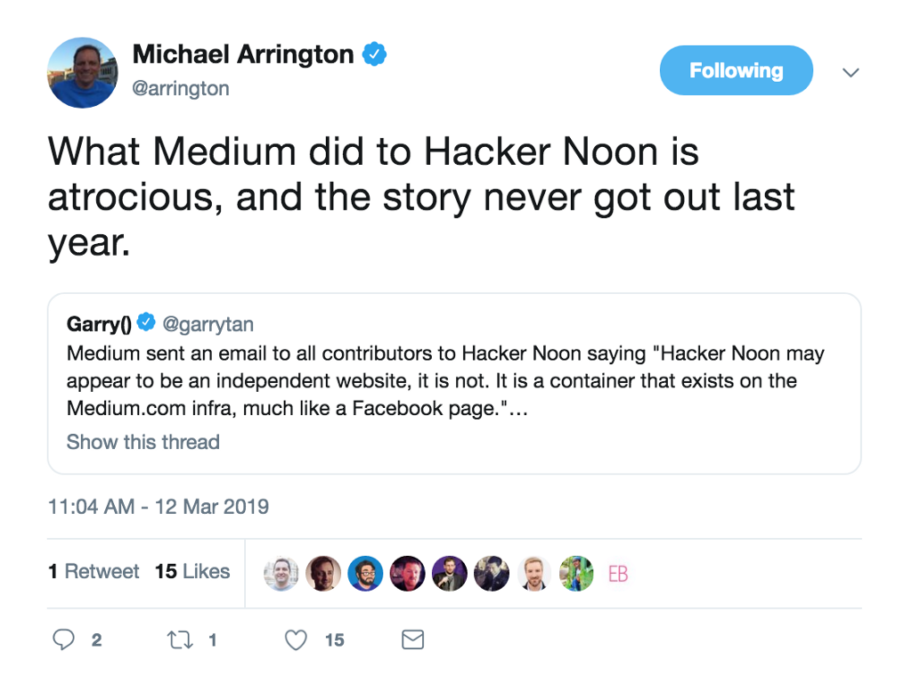This screenshot has width=912, height=693.
Task: Click the first liker's avatar
Action: click(281, 574)
